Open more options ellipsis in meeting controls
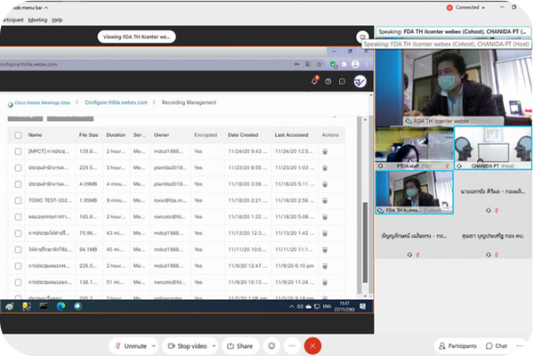This screenshot has height=356, width=534. pos(292,346)
